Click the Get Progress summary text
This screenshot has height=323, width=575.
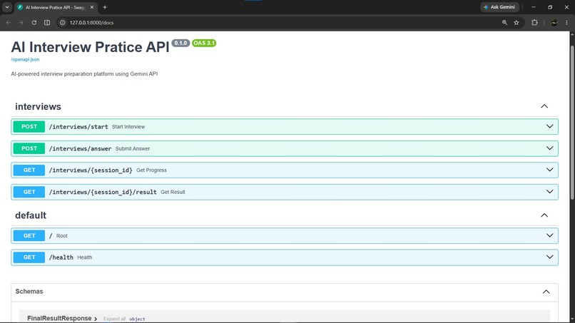click(151, 170)
